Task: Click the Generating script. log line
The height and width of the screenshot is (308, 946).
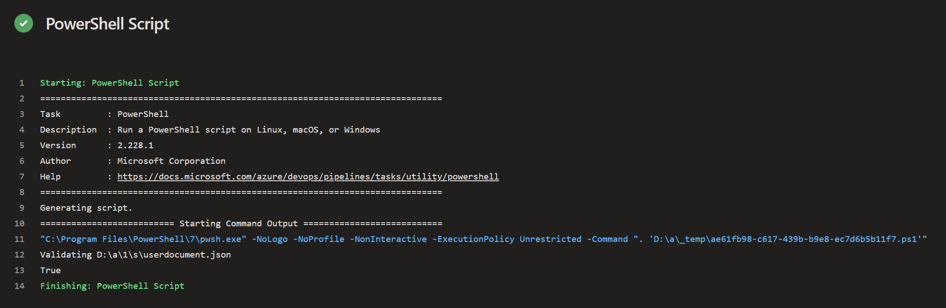Action: (86, 208)
